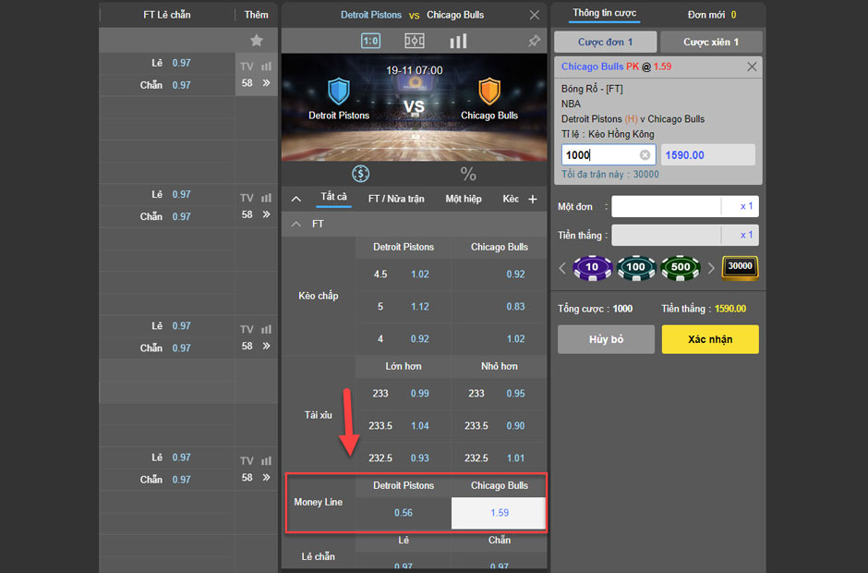The height and width of the screenshot is (573, 868).
Task: Open more markets arrow in first row
Action: click(x=266, y=83)
